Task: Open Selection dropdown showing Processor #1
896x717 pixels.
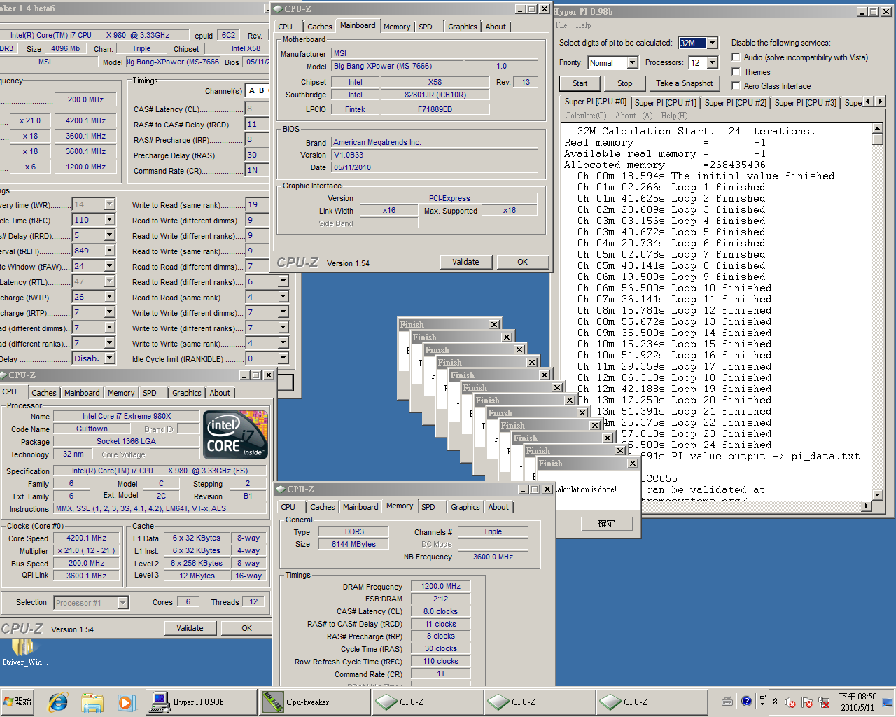Action: 123,602
